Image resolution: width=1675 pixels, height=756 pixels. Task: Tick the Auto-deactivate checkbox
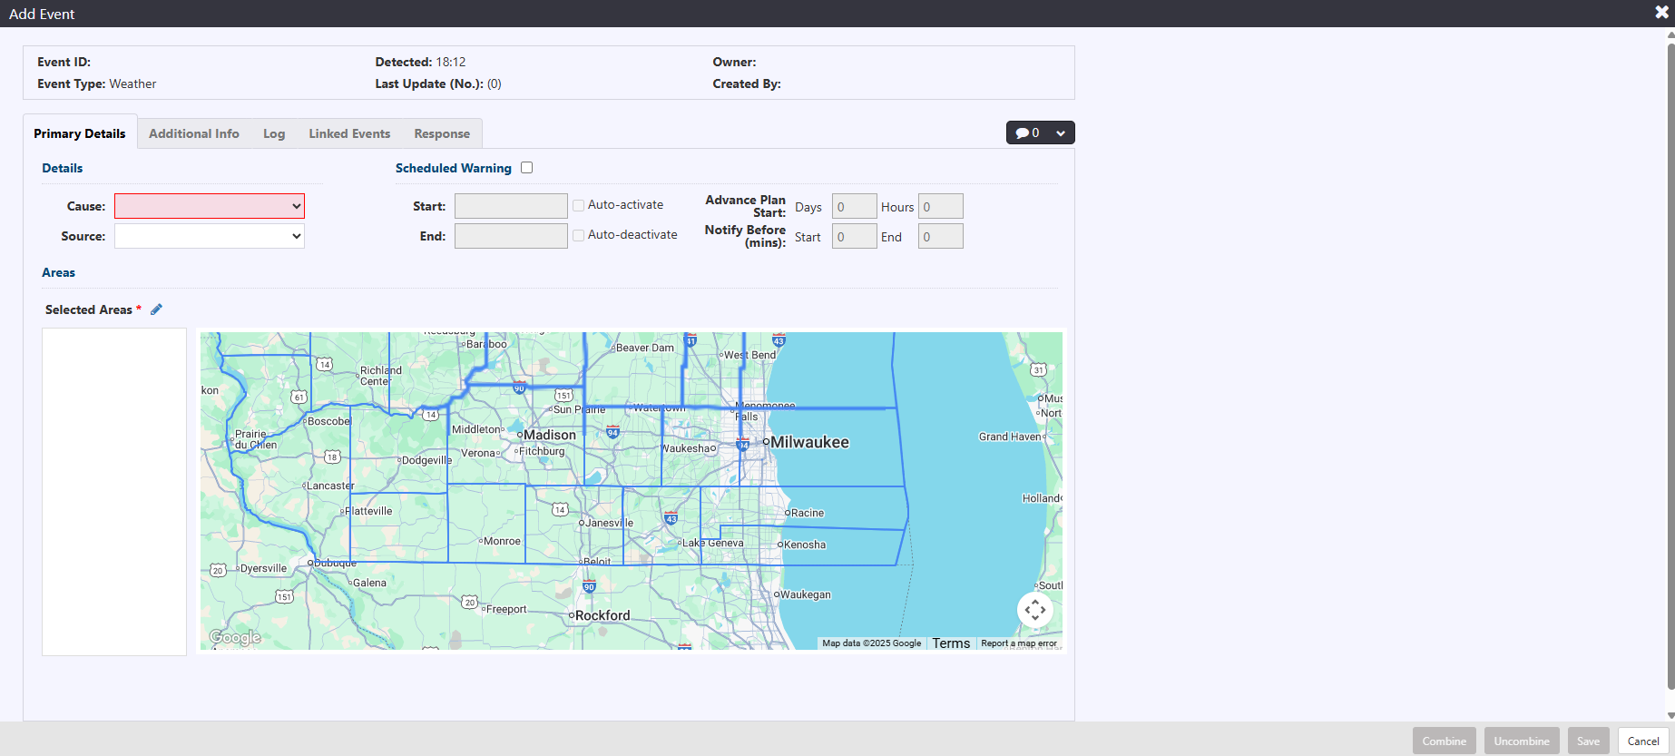coord(578,236)
